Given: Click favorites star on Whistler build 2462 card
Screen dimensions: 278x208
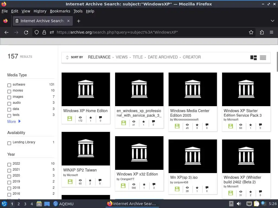Looking at the screenshot, I should click(251, 192).
